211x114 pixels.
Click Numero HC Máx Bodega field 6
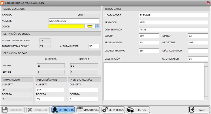click(x=83, y=99)
